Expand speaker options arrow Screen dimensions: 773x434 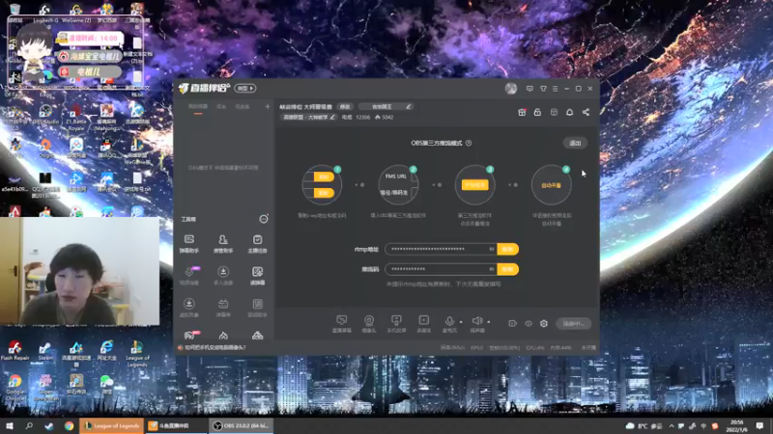pyautogui.click(x=489, y=322)
